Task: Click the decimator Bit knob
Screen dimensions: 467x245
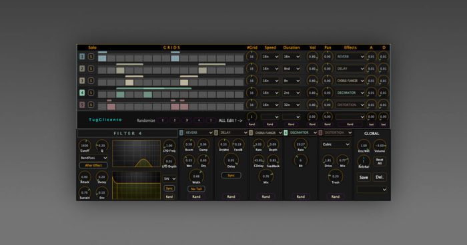Action: [300, 160]
